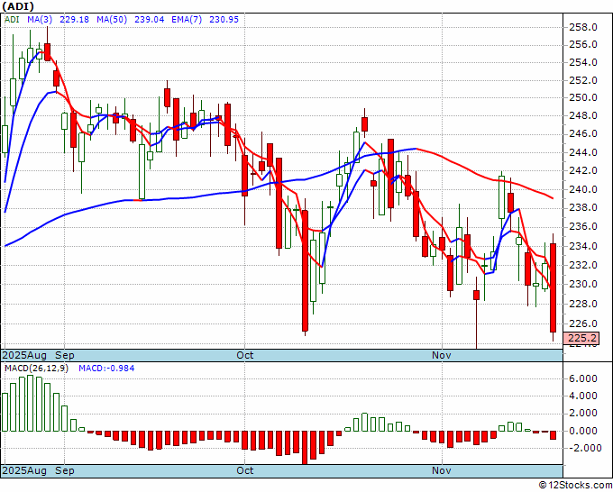Click the 248.0 price axis label
Viewport: 613px width, 492px height.
(x=583, y=115)
